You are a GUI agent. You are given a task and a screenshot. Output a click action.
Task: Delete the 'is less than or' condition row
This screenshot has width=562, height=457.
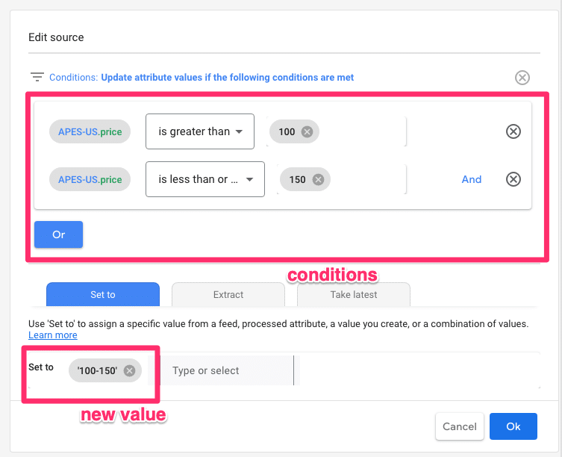pyautogui.click(x=513, y=179)
